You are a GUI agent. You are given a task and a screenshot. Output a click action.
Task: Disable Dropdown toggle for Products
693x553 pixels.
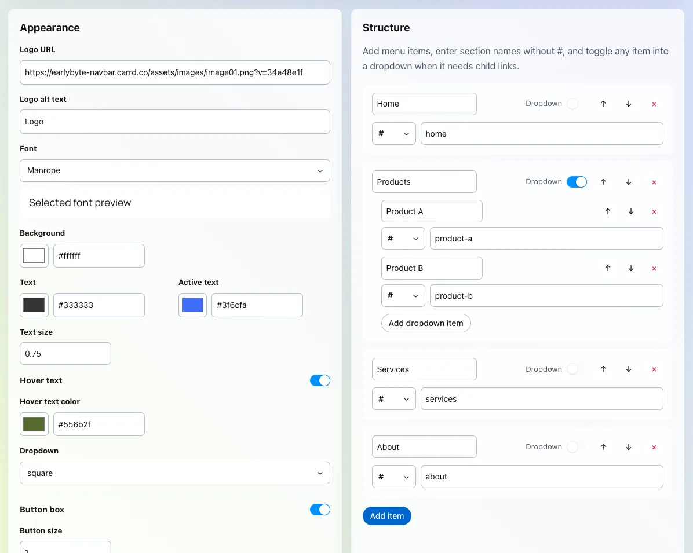pyautogui.click(x=577, y=182)
